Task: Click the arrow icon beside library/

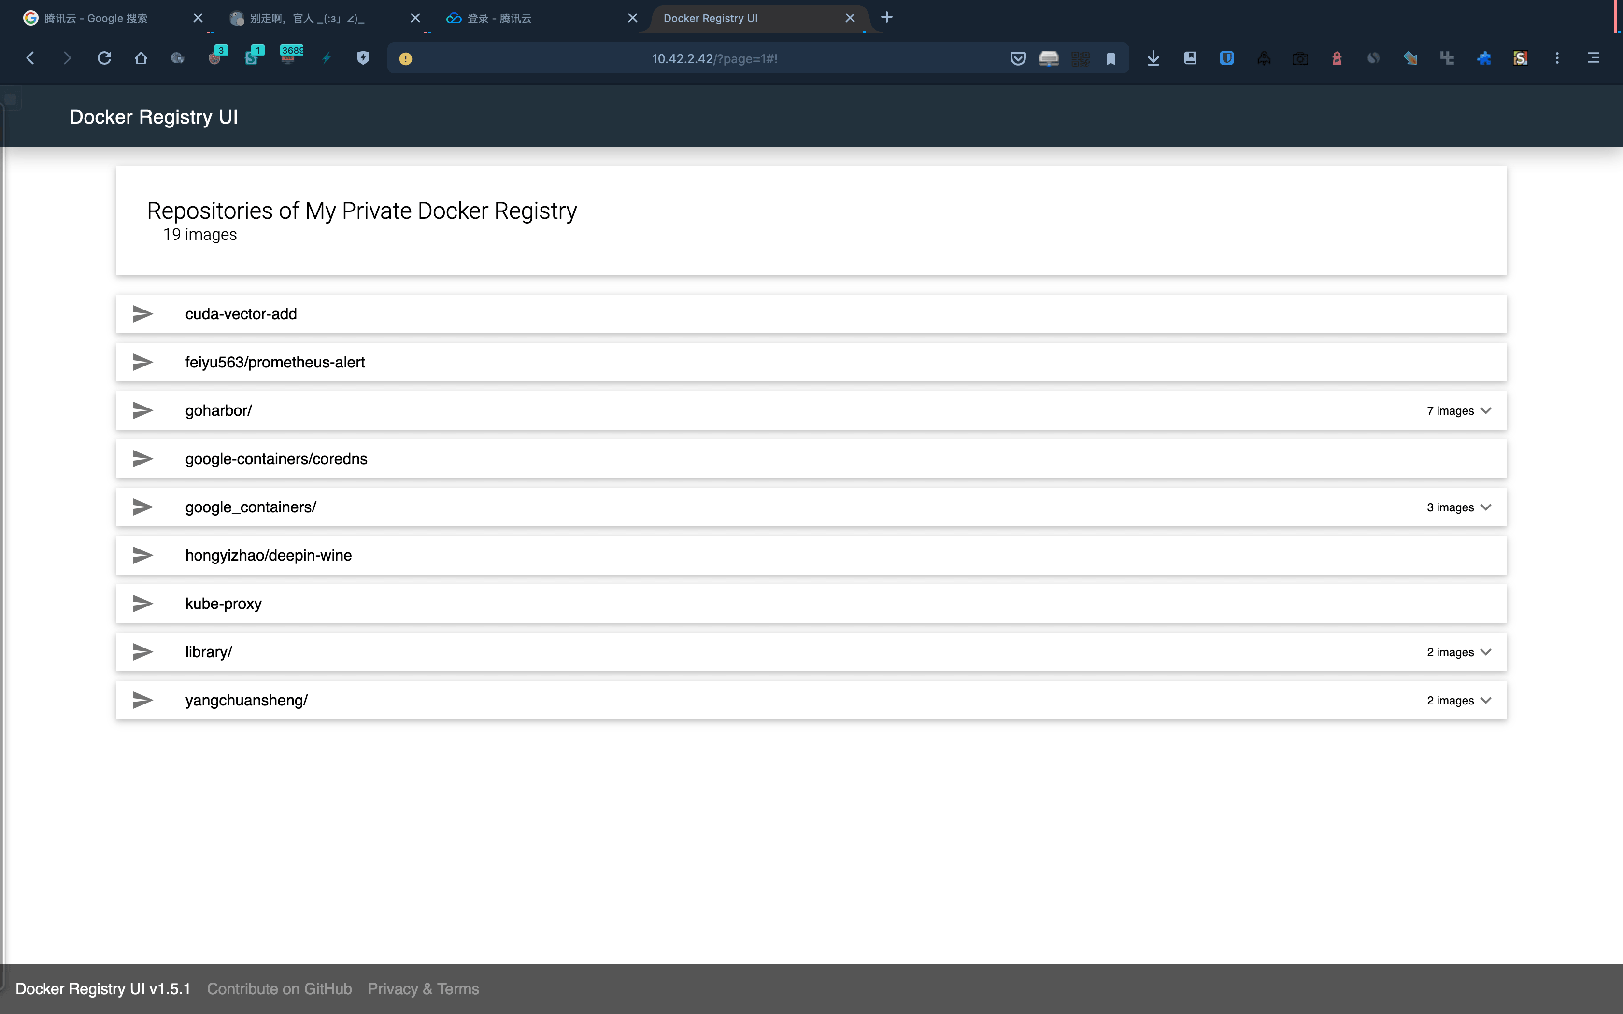Action: (x=143, y=652)
